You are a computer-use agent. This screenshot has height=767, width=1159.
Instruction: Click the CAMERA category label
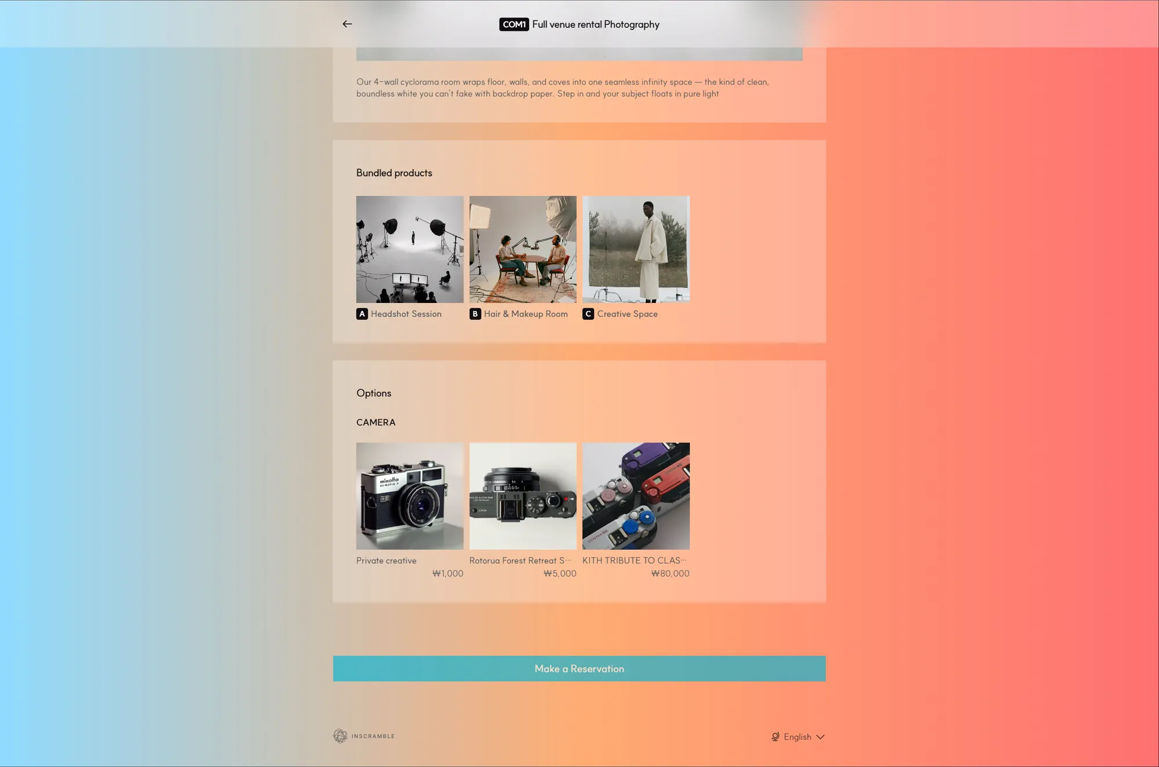point(376,422)
